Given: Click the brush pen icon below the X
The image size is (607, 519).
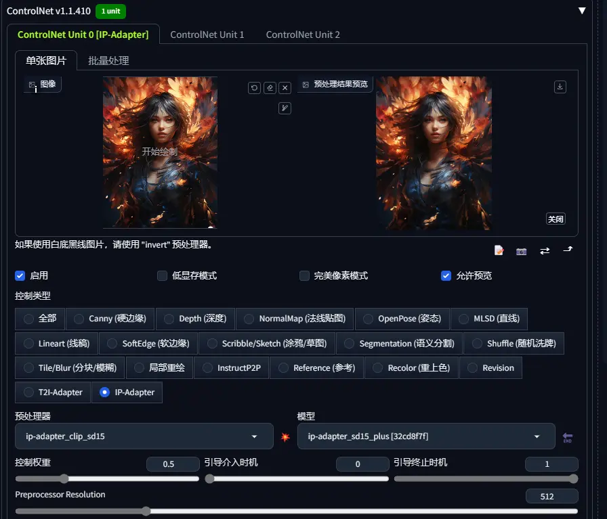Looking at the screenshot, I should [285, 108].
